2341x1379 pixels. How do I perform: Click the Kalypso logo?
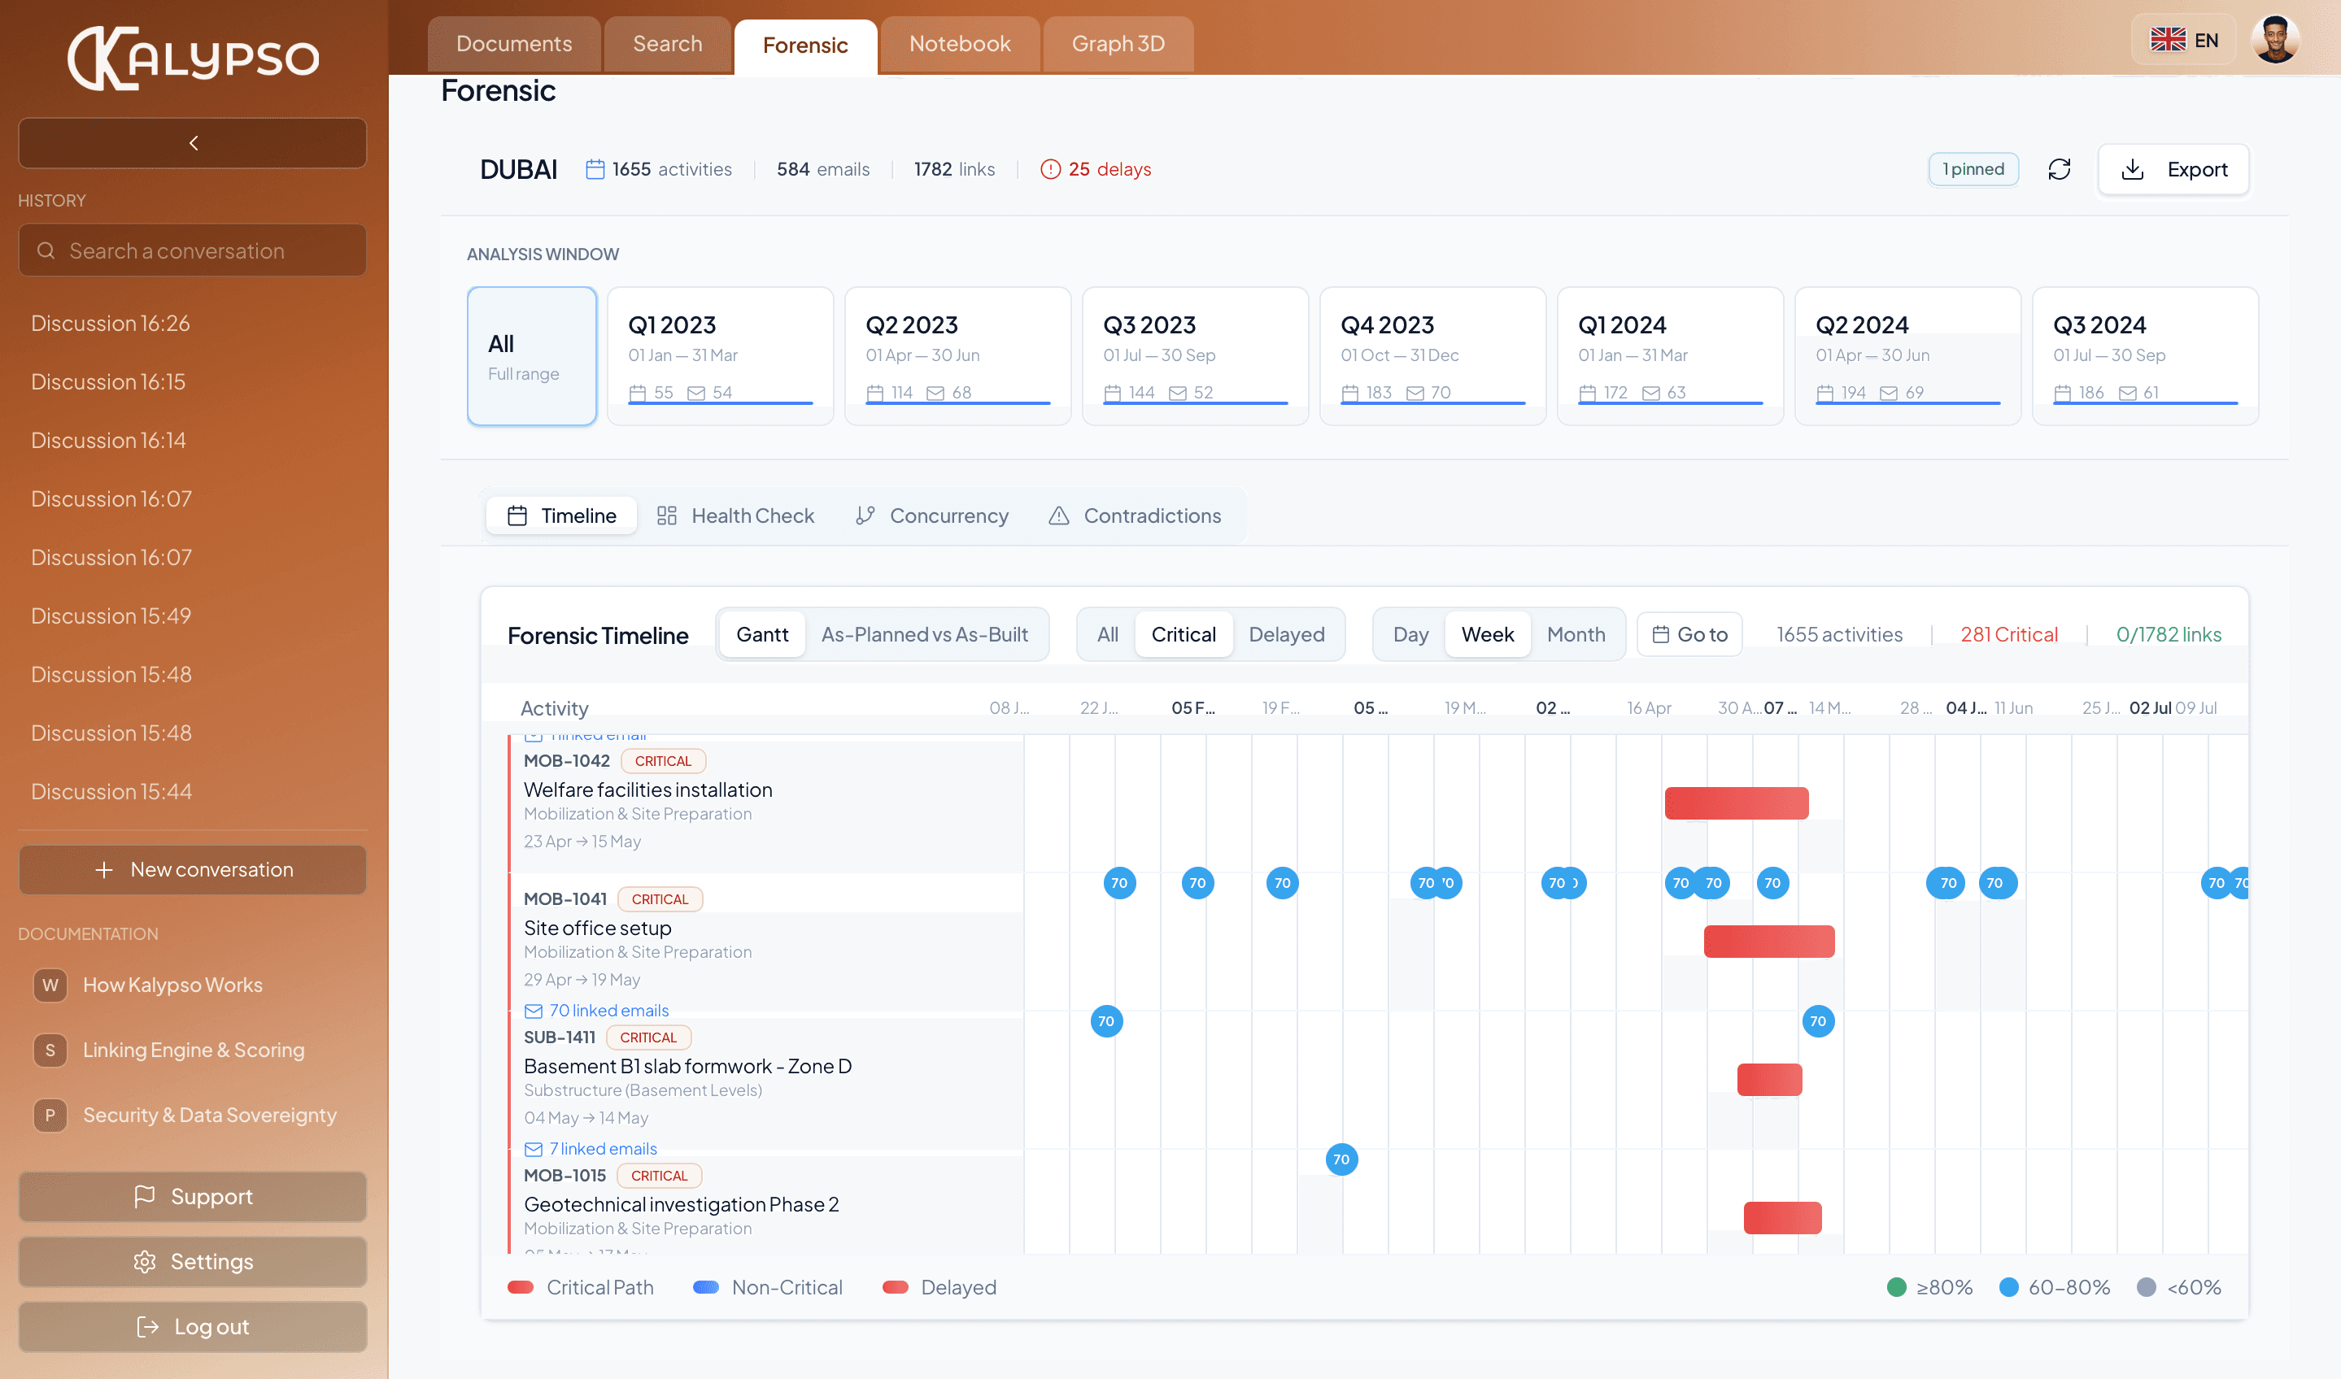pyautogui.click(x=193, y=58)
